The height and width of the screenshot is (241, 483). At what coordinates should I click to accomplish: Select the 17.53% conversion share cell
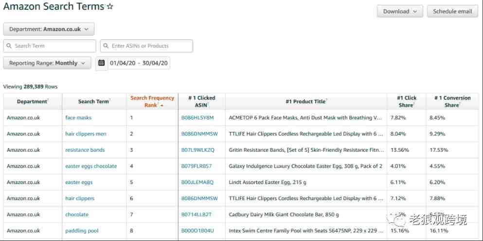click(x=439, y=150)
